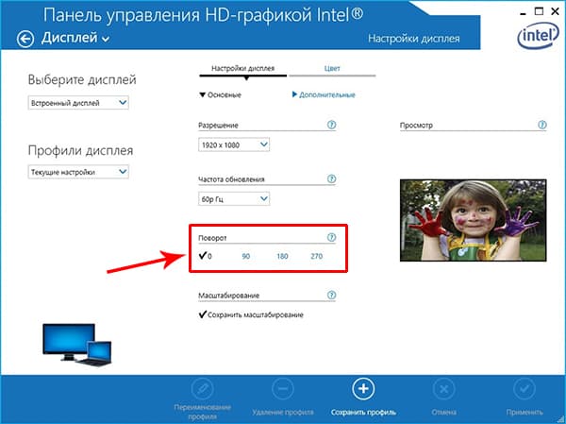The image size is (566, 424).
Task: Open help icon next to Поворот
Action: (x=331, y=237)
